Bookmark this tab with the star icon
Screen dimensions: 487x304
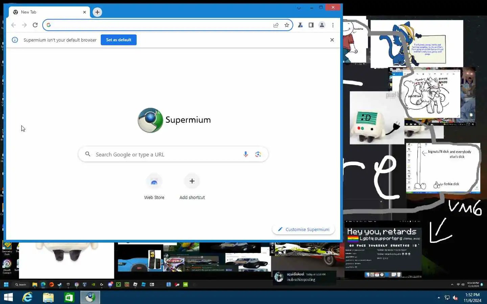(x=287, y=25)
